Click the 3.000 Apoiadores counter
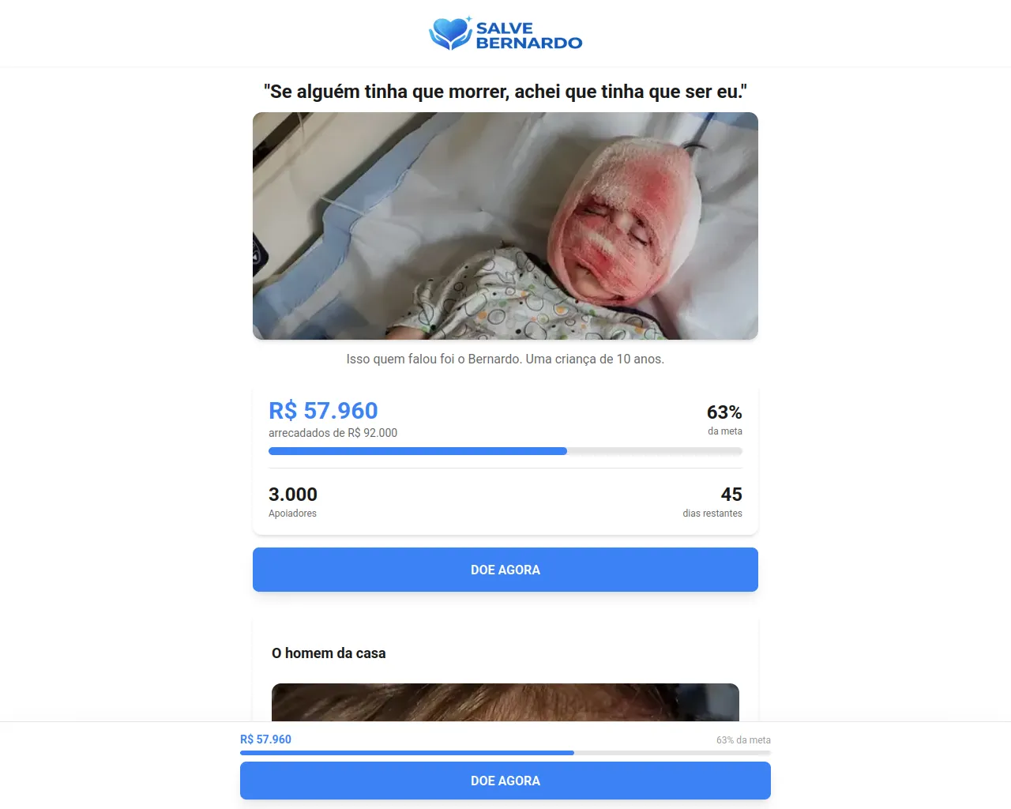This screenshot has height=809, width=1011. (293, 502)
